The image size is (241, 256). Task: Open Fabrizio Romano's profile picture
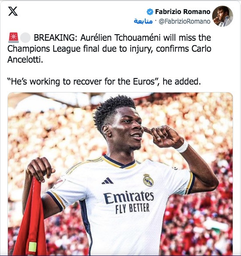click(x=223, y=16)
